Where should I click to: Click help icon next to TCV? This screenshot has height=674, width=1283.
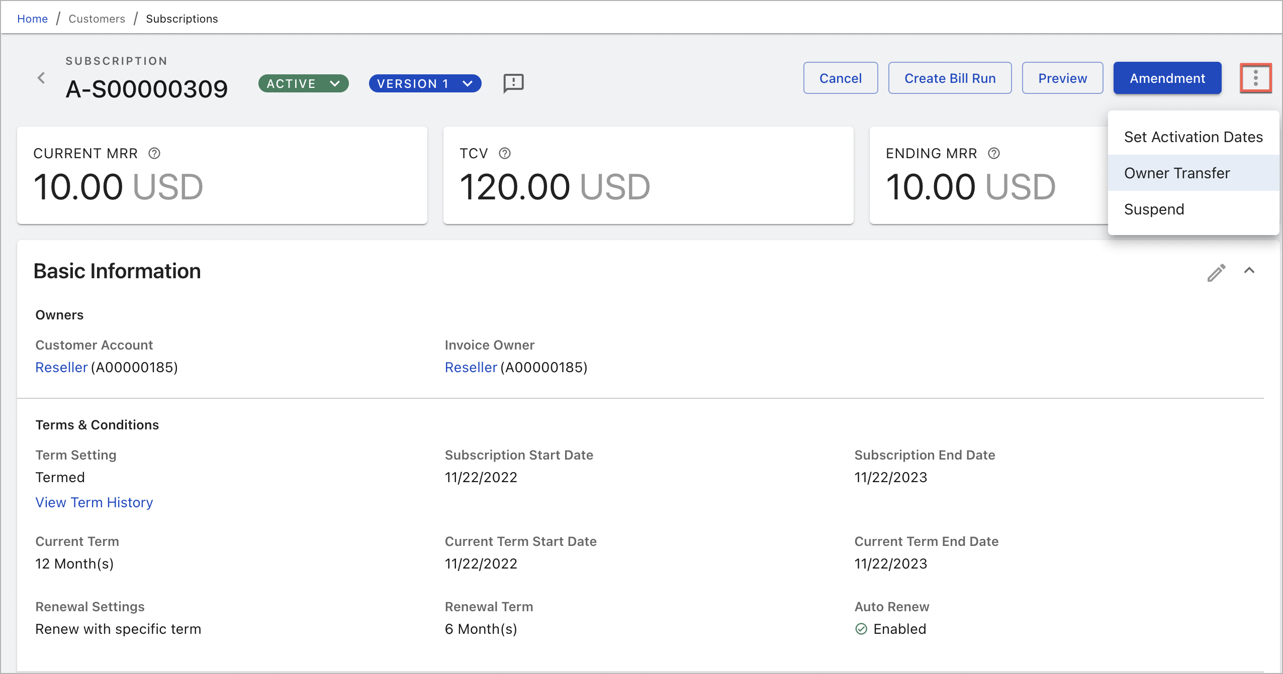click(505, 153)
